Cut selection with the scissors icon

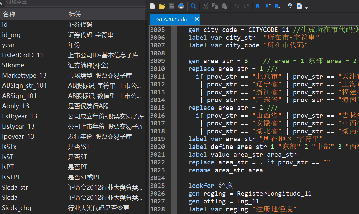[206, 6]
